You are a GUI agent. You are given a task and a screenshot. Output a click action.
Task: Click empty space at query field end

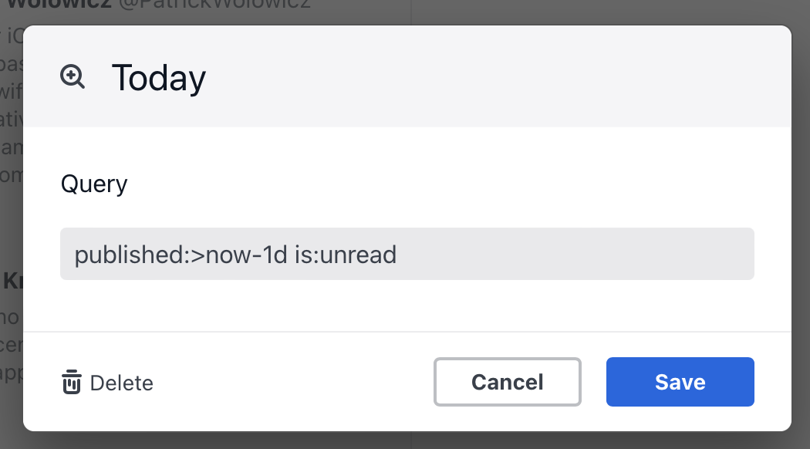pyautogui.click(x=573, y=254)
